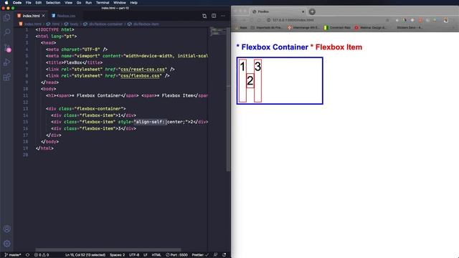The image size is (459, 258).
Task: Click the editor horizontal scrollbar
Action: [x=108, y=250]
